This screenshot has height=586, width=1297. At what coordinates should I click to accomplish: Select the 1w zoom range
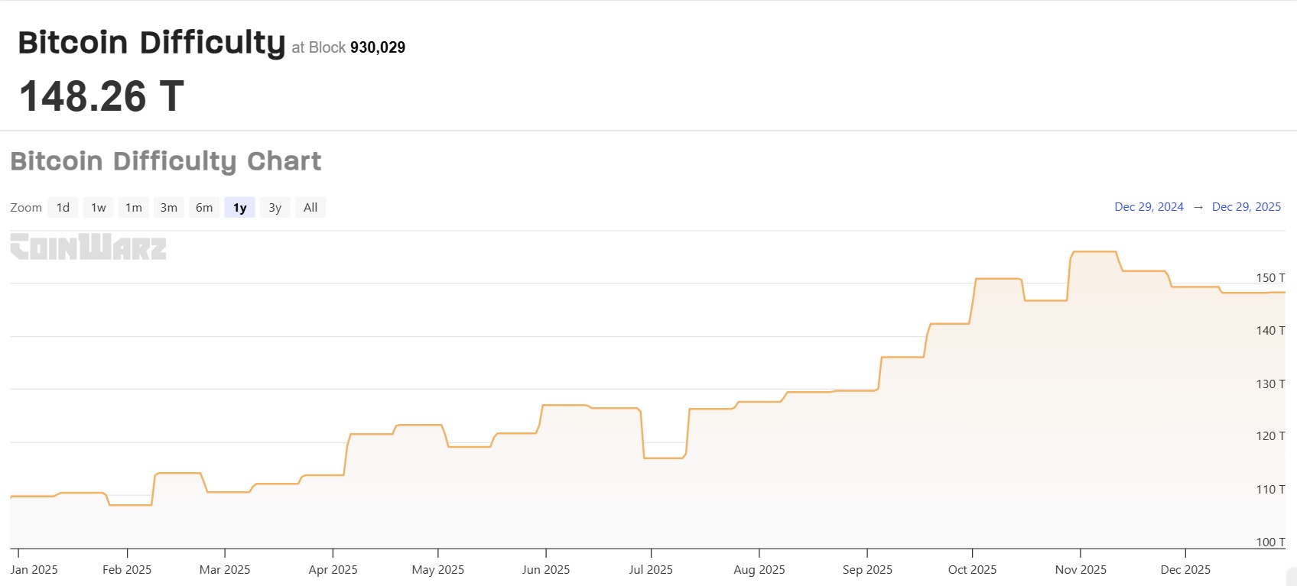click(x=99, y=208)
